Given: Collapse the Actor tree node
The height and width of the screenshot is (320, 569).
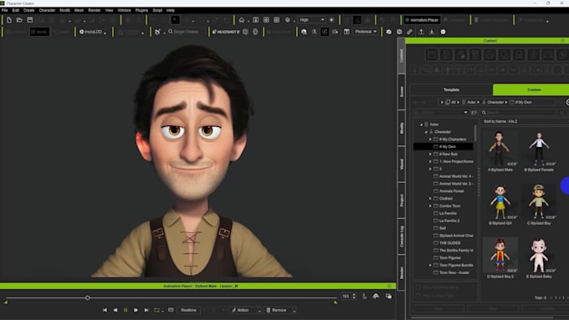Looking at the screenshot, I should coord(421,124).
